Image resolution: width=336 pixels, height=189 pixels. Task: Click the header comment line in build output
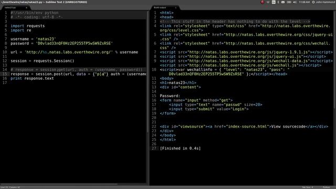[x=235, y=22]
